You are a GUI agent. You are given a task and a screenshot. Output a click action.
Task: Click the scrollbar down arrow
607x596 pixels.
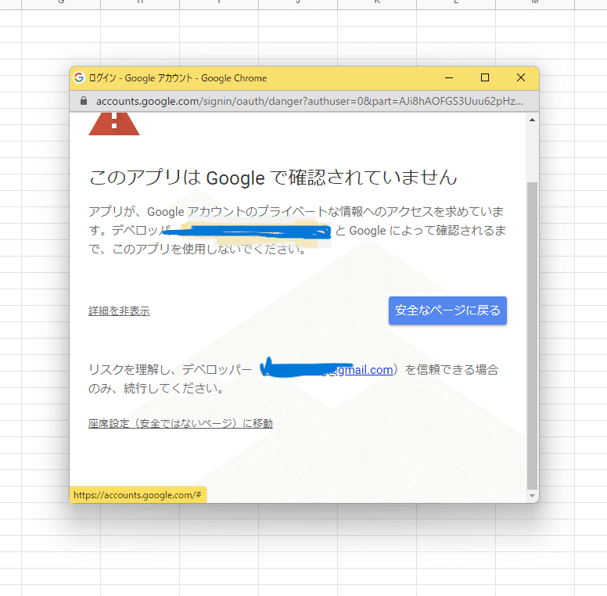tap(532, 496)
